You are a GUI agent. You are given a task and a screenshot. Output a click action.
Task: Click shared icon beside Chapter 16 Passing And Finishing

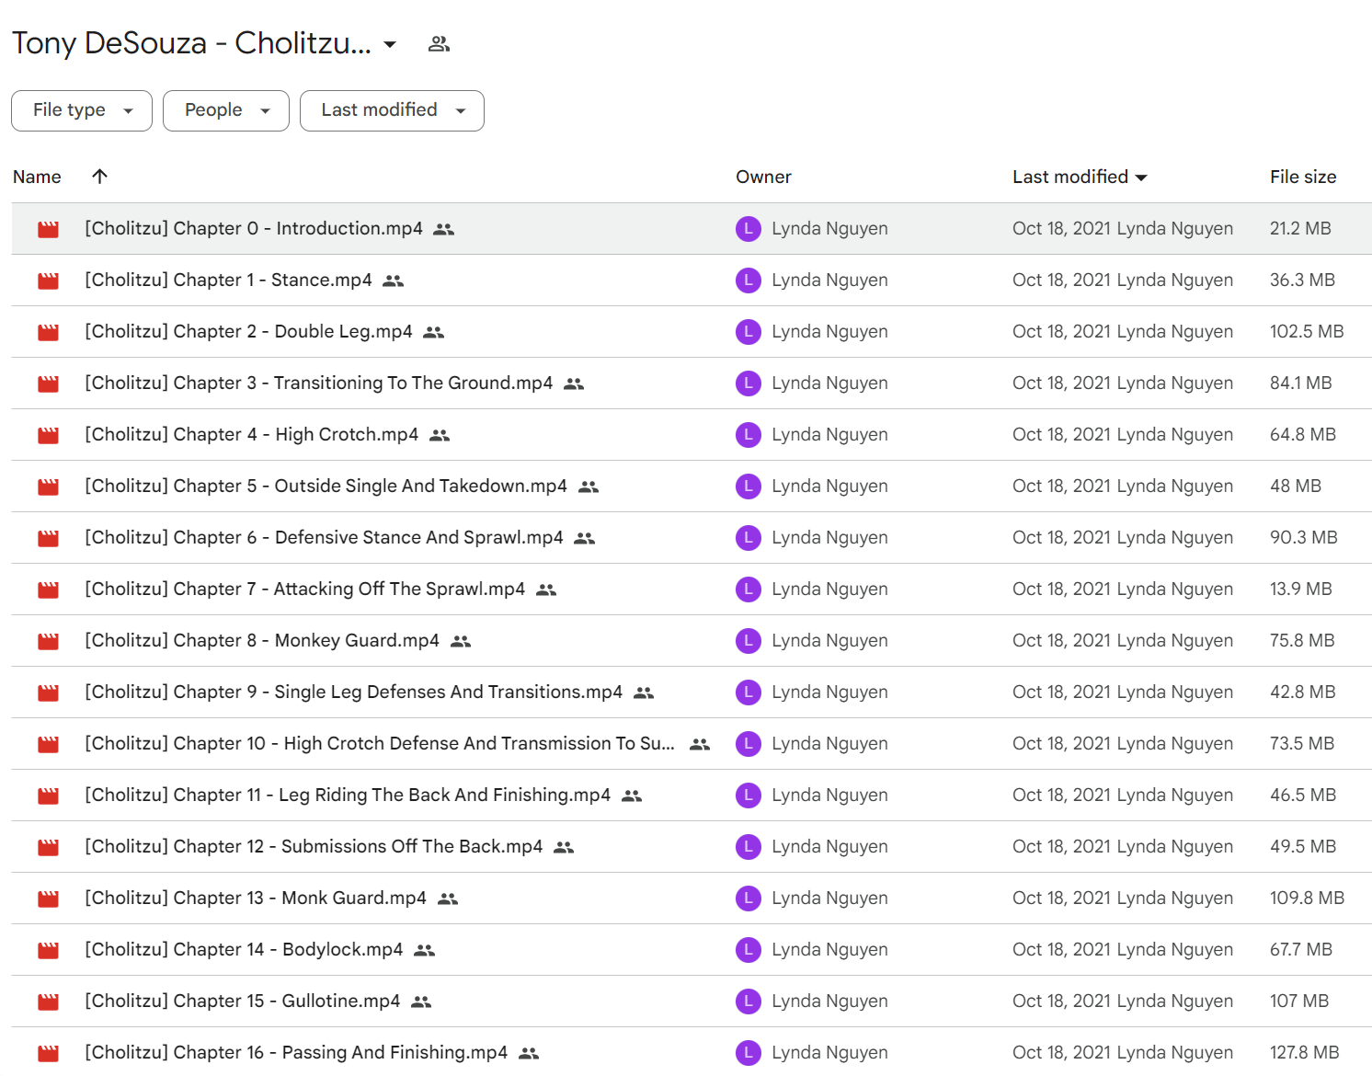[529, 1053]
